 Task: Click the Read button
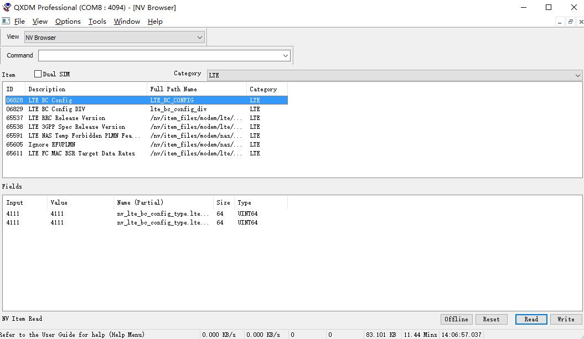531,319
